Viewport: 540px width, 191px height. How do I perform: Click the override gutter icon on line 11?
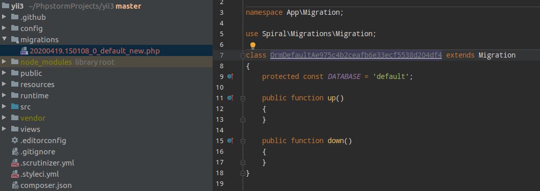(230, 98)
